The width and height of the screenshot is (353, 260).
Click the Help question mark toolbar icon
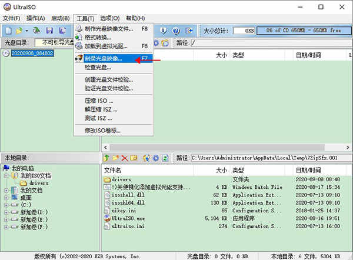[176, 31]
